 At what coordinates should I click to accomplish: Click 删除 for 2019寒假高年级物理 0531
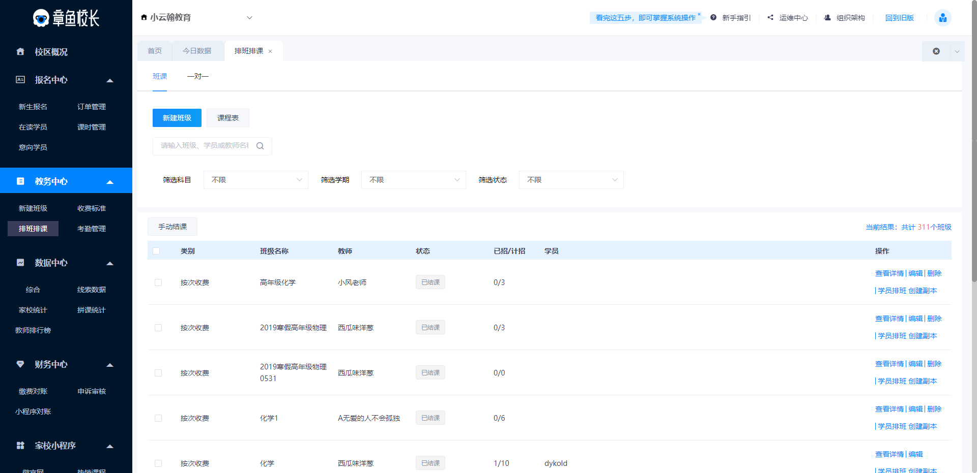(934, 364)
